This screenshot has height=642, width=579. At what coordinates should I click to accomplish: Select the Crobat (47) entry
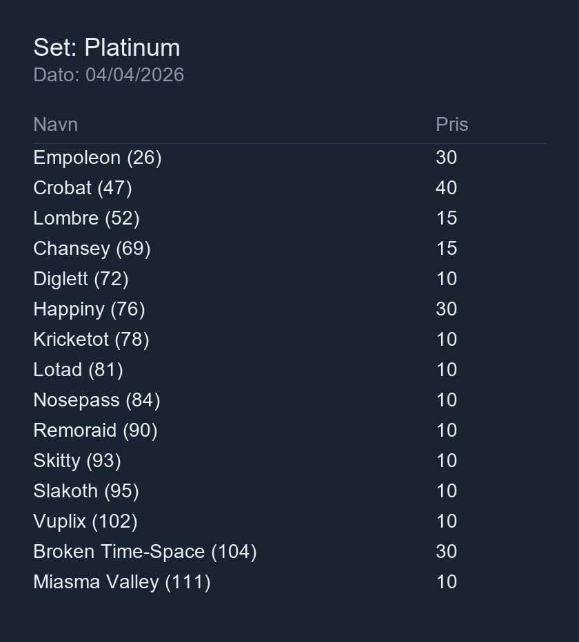(x=83, y=188)
